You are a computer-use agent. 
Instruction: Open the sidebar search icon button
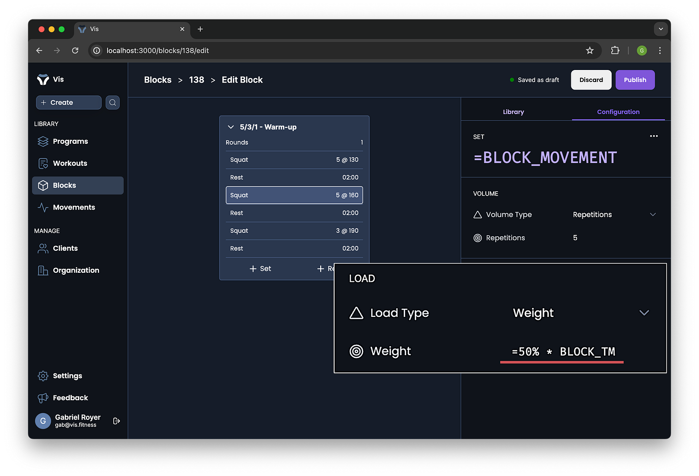[113, 103]
